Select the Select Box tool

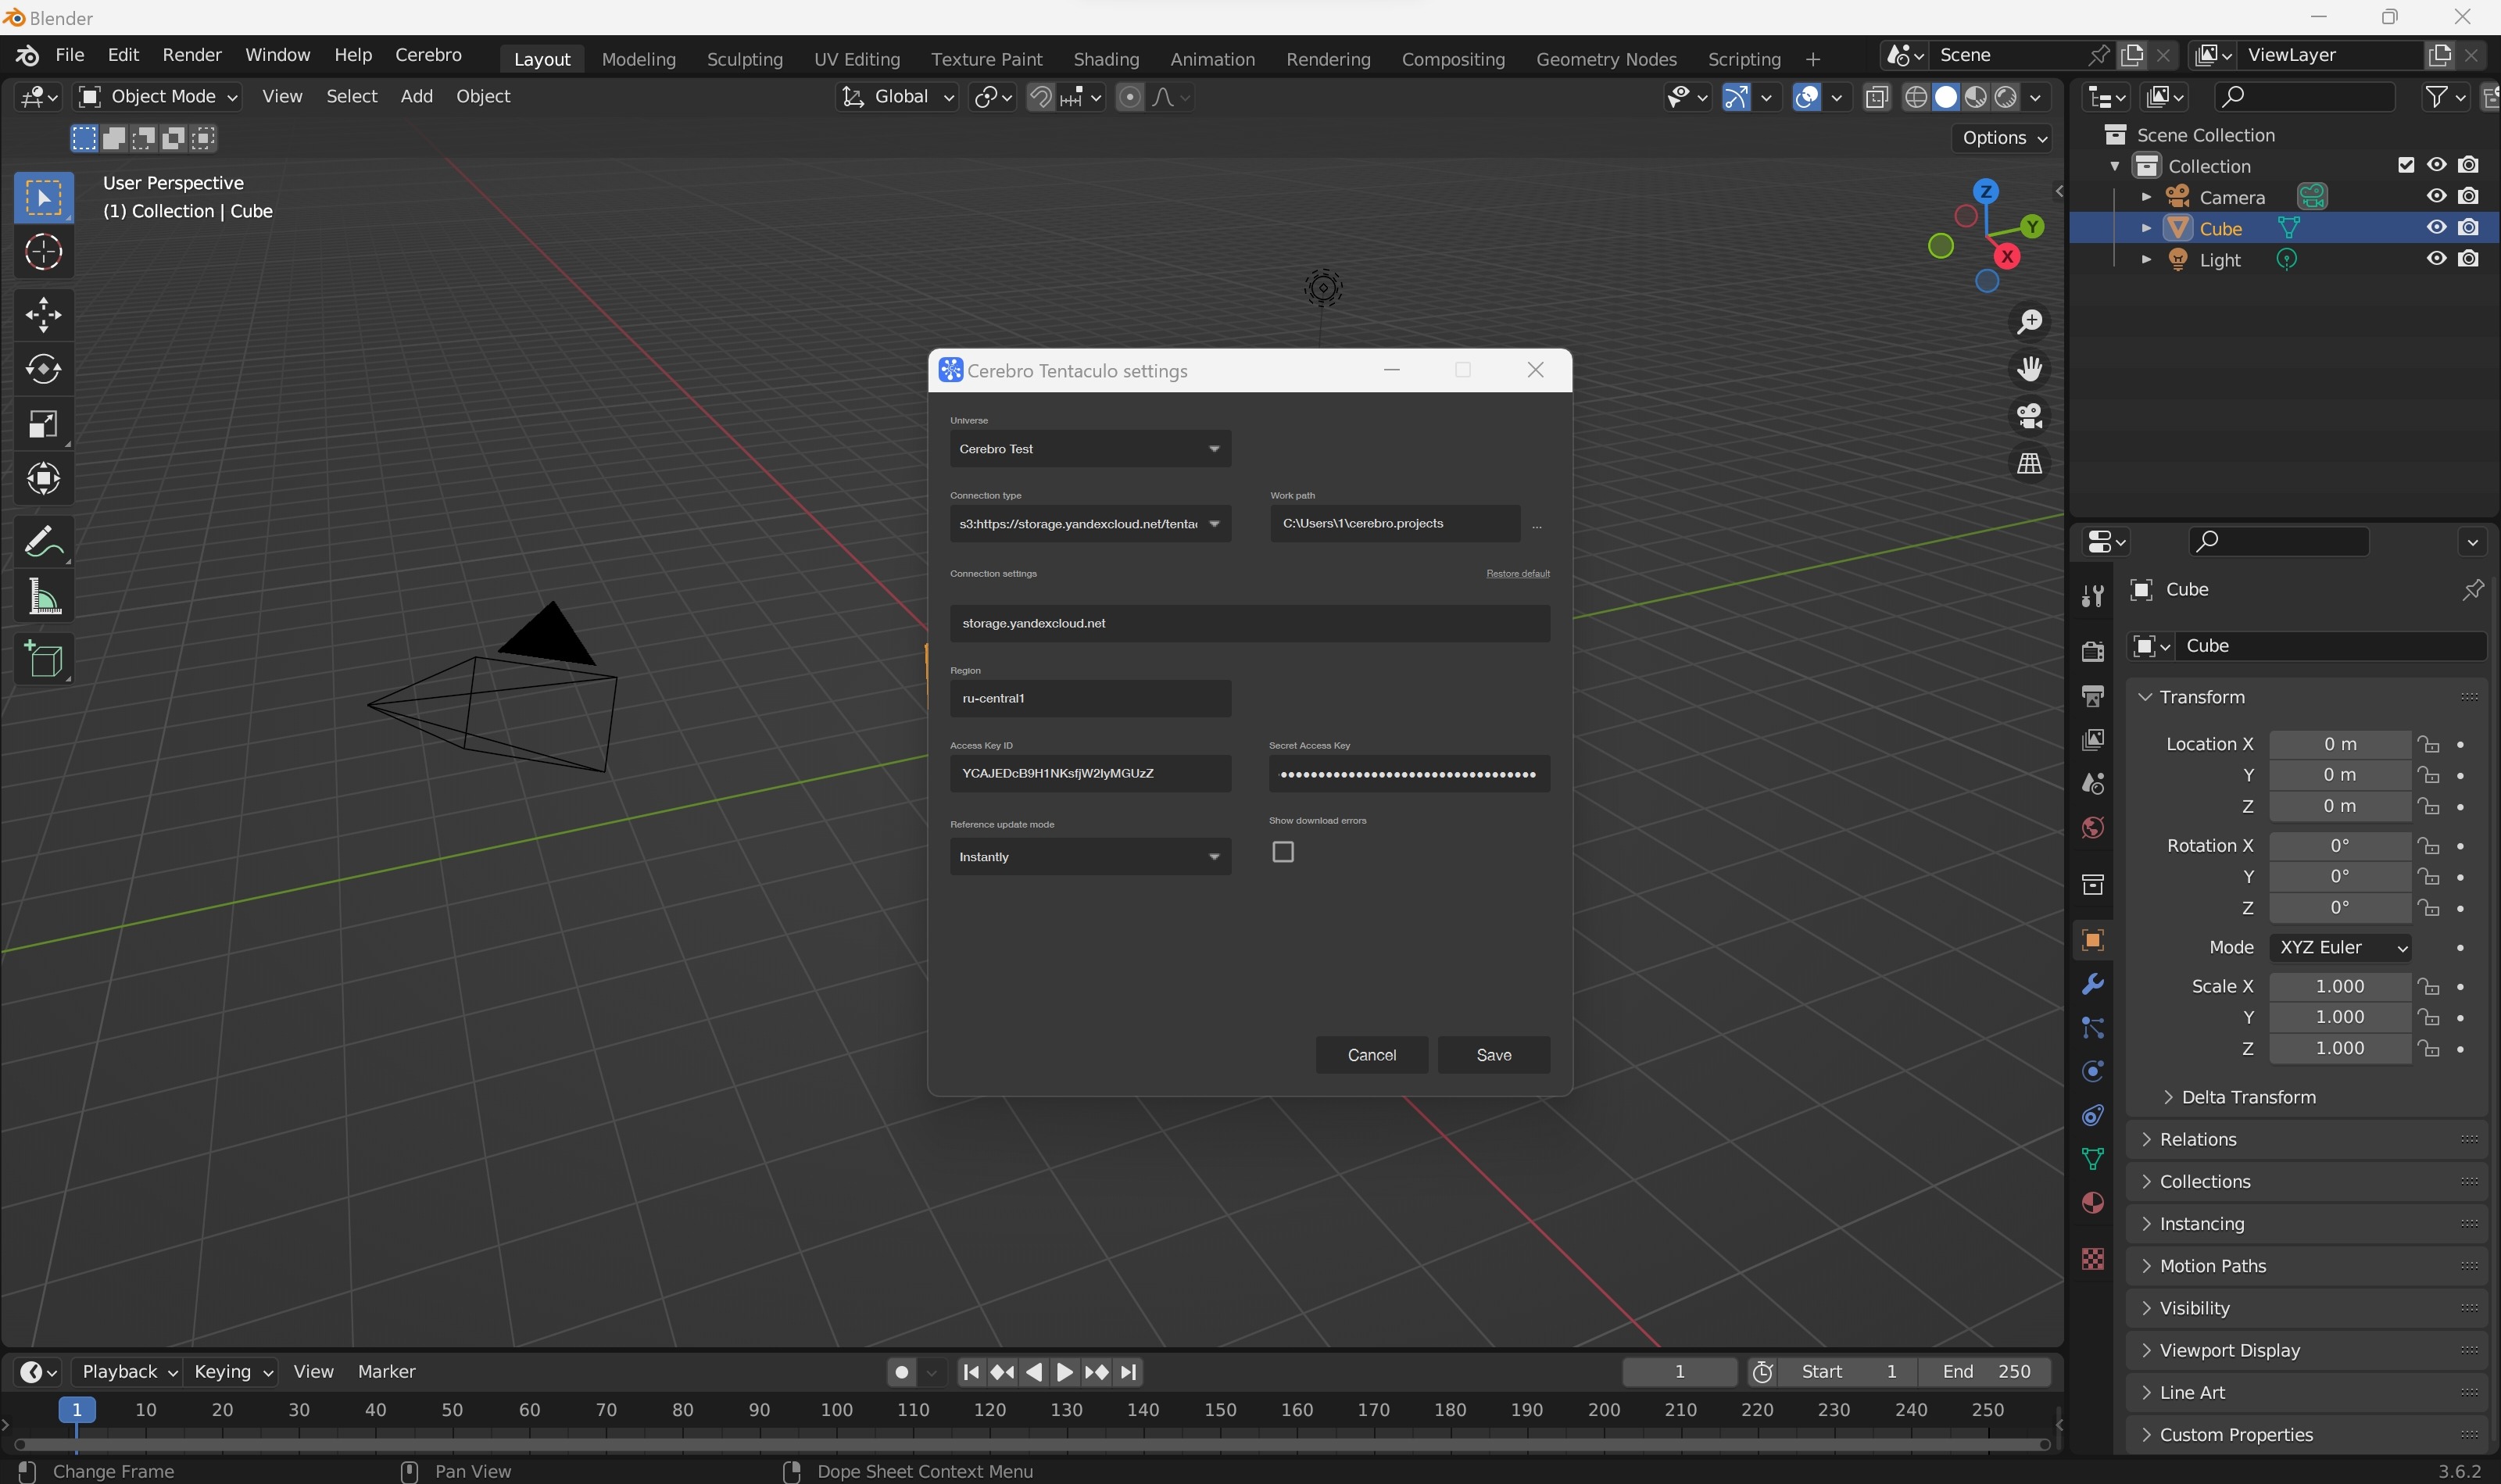coord(43,198)
